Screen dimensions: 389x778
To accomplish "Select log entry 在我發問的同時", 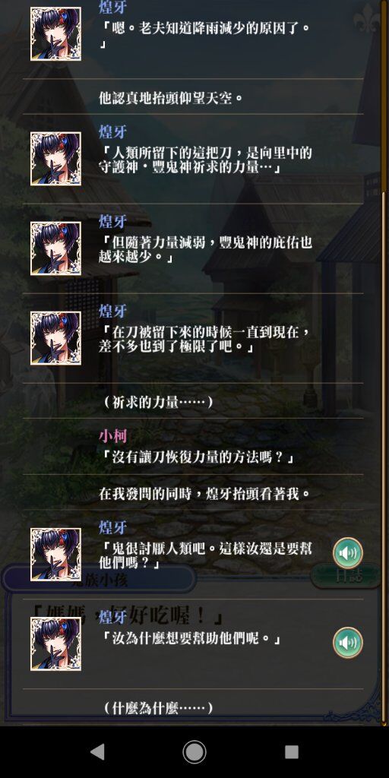I will point(204,494).
